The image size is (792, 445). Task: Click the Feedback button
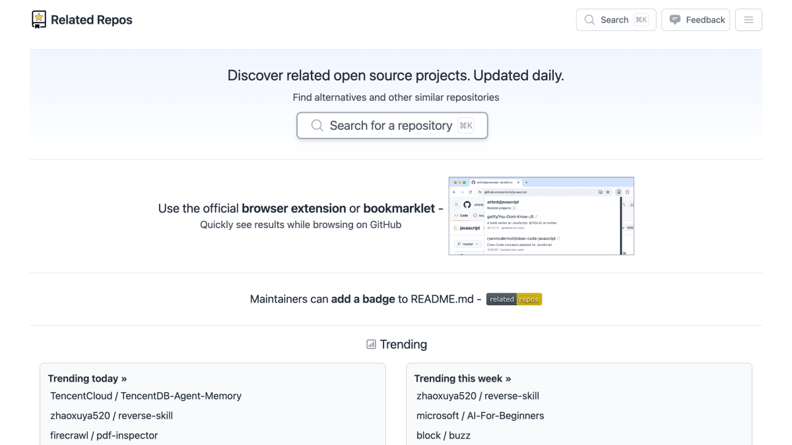696,20
